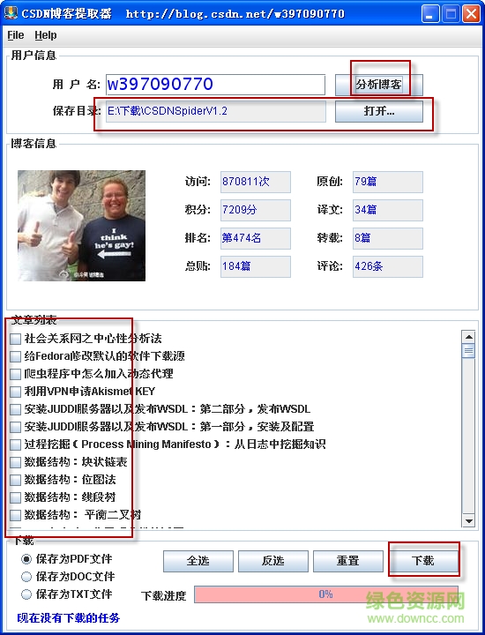
Task: Check the 数据结构：块状链表 article
Action: [x=15, y=462]
